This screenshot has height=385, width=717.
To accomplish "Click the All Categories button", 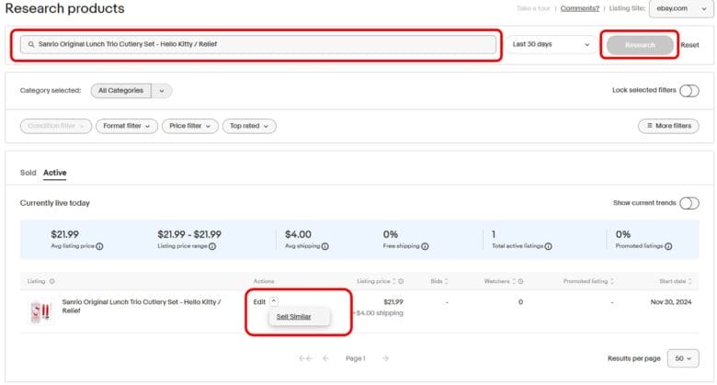I will pyautogui.click(x=120, y=91).
